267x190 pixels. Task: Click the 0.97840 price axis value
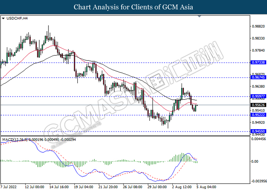pos(258,51)
